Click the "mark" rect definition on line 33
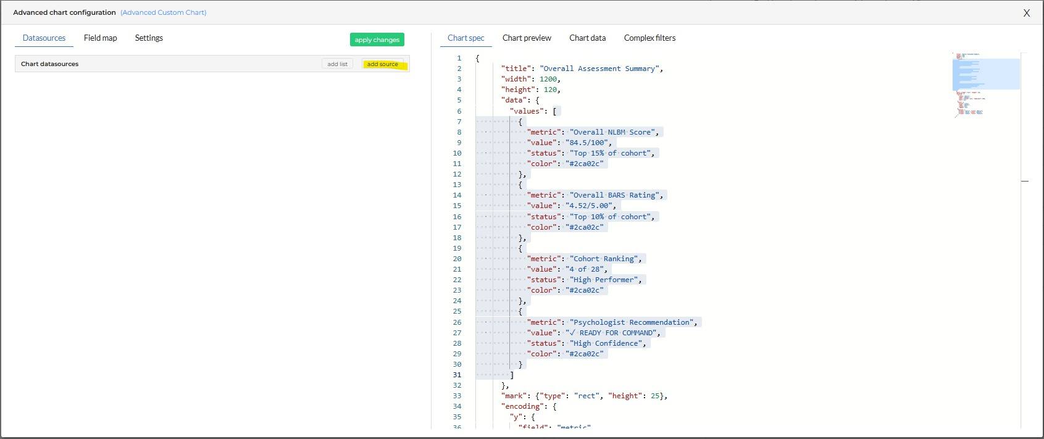The width and height of the screenshot is (1044, 439). (584, 396)
